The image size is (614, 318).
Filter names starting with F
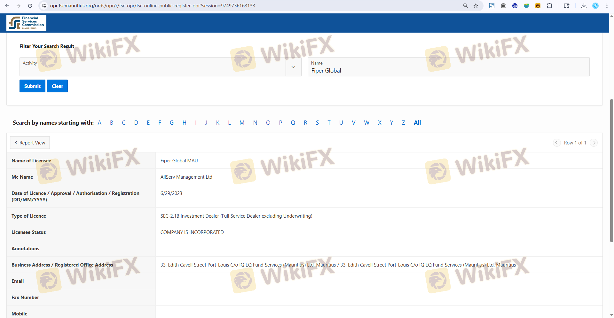click(x=160, y=123)
